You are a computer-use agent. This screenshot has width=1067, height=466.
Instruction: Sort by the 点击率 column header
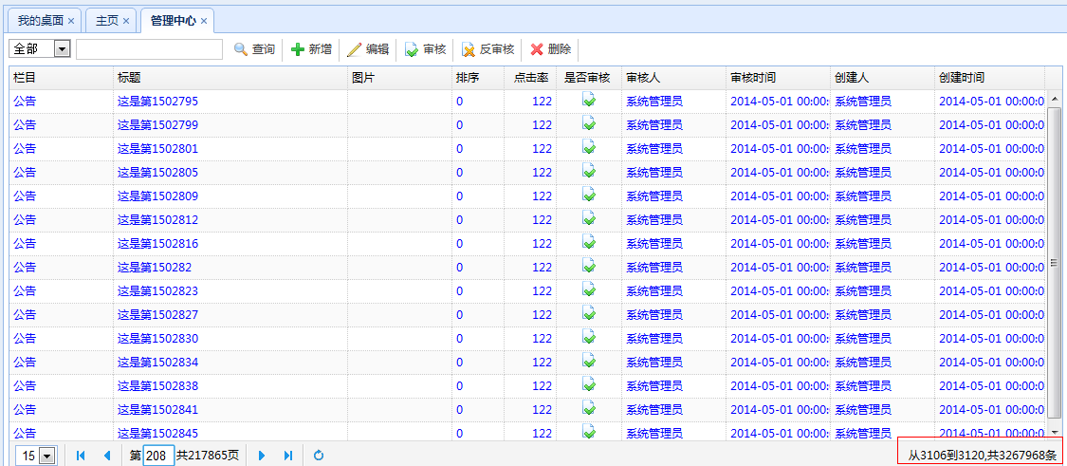(x=530, y=78)
